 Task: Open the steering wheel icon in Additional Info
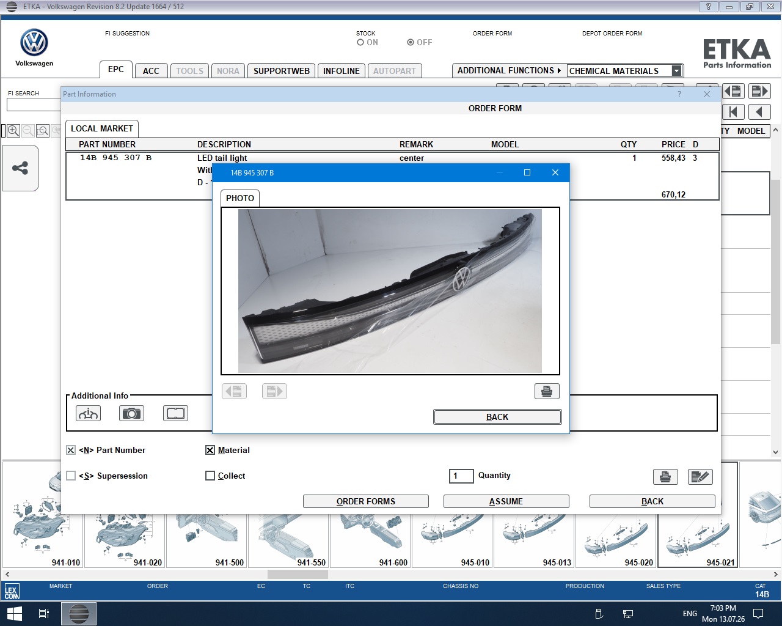pyautogui.click(x=88, y=413)
